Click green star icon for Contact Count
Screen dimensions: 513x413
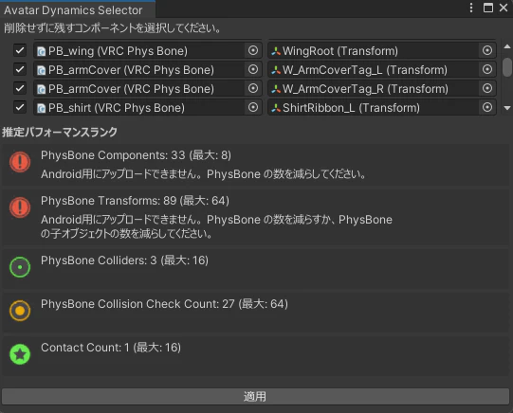tap(20, 354)
